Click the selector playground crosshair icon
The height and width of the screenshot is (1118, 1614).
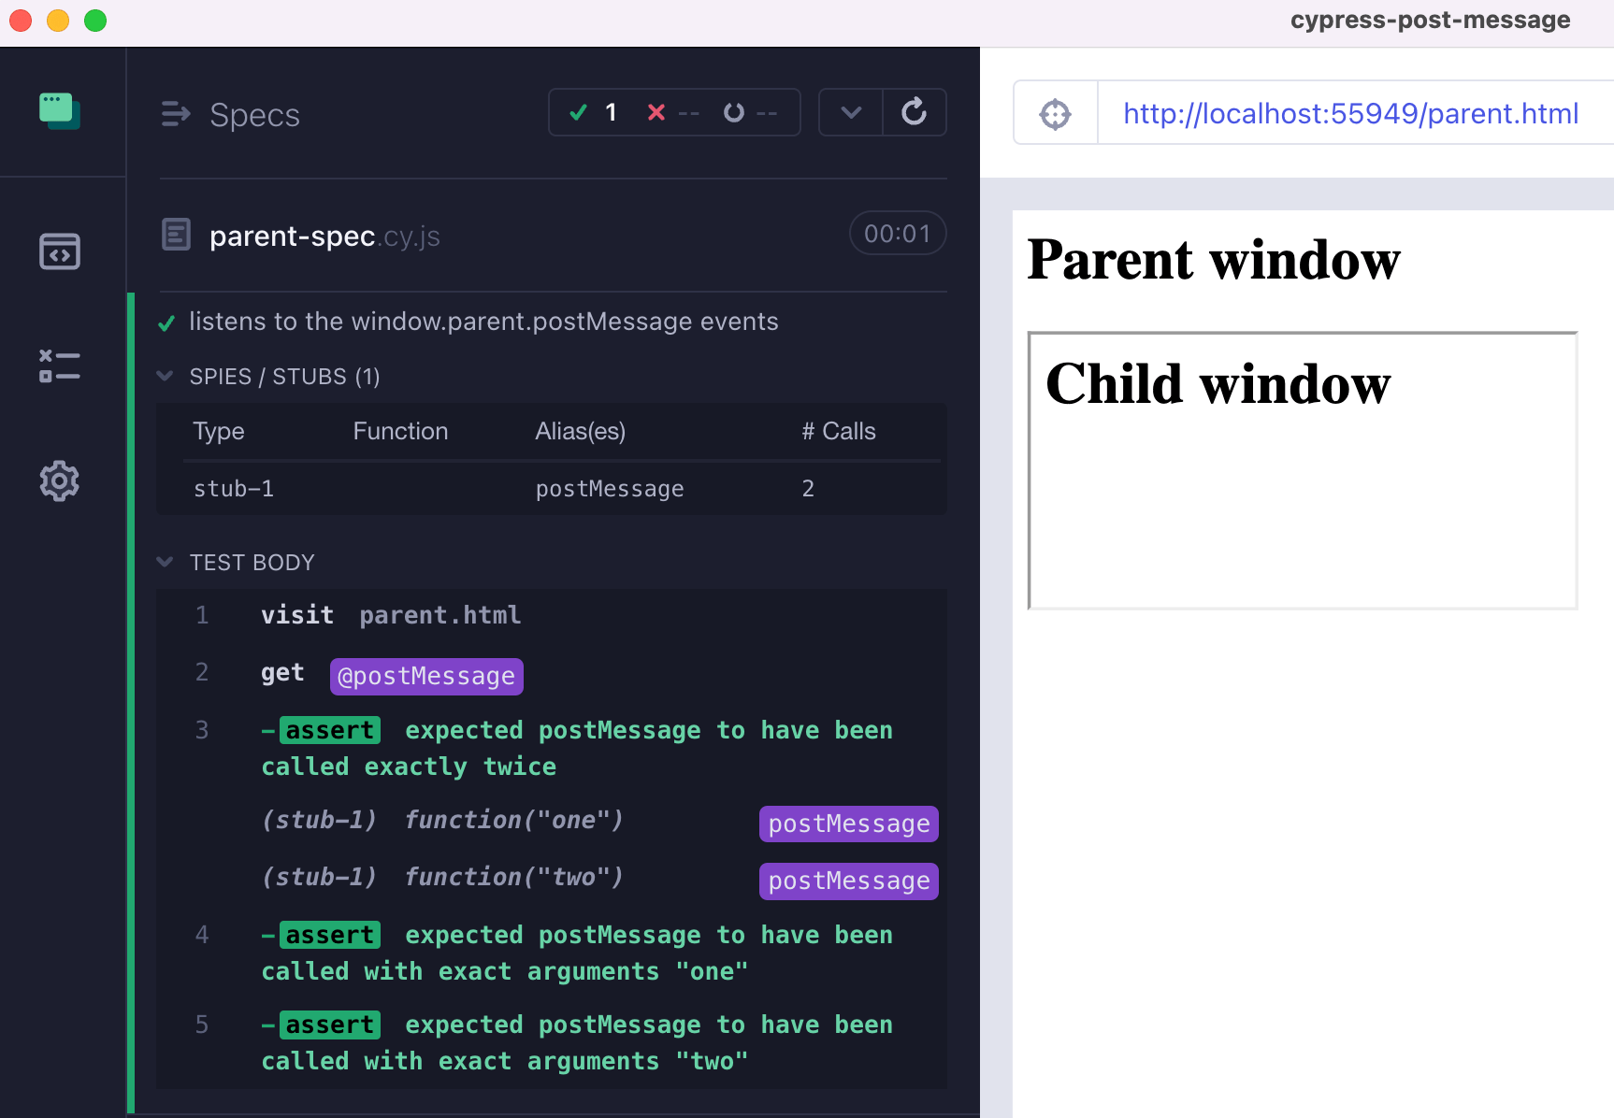tap(1055, 112)
